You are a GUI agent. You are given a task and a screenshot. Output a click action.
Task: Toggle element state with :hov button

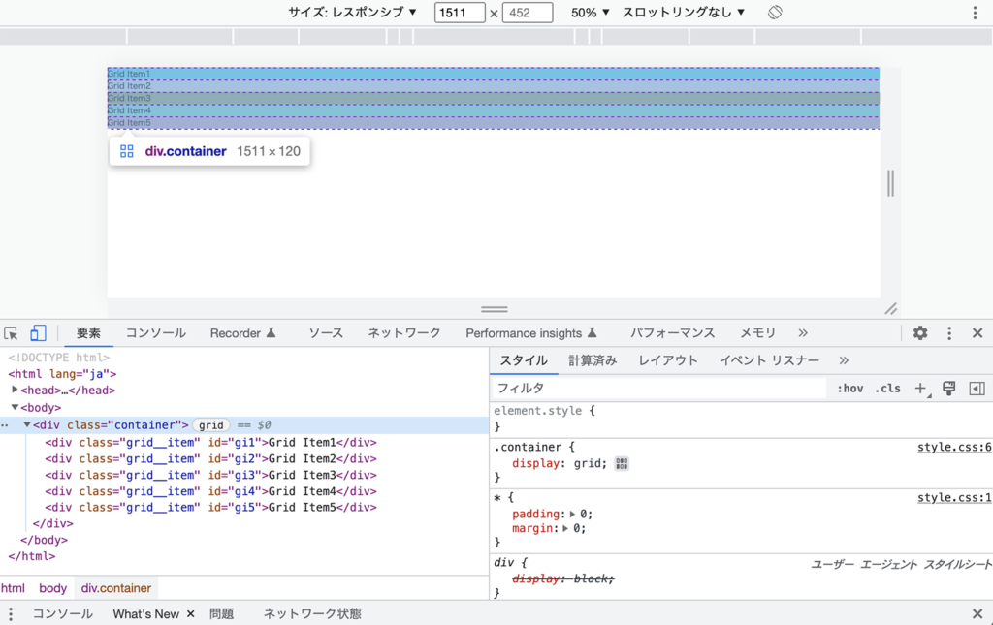(849, 388)
